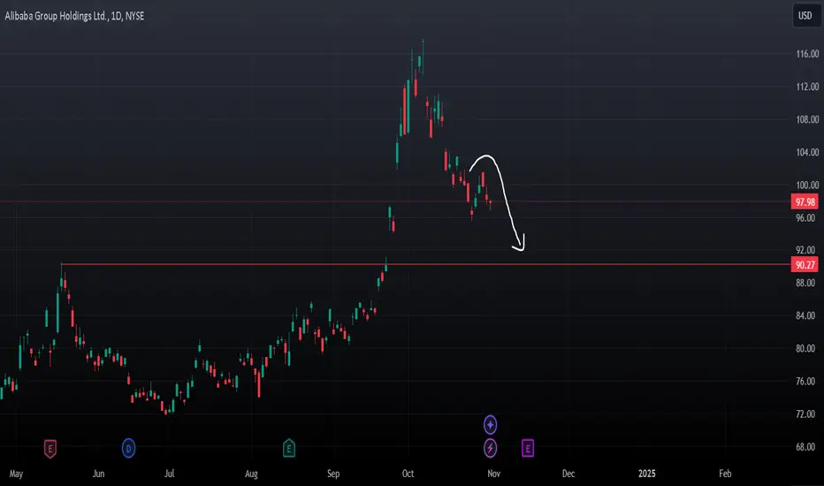Click the Oct label on time axis
Image resolution: width=824 pixels, height=486 pixels.
[408, 474]
